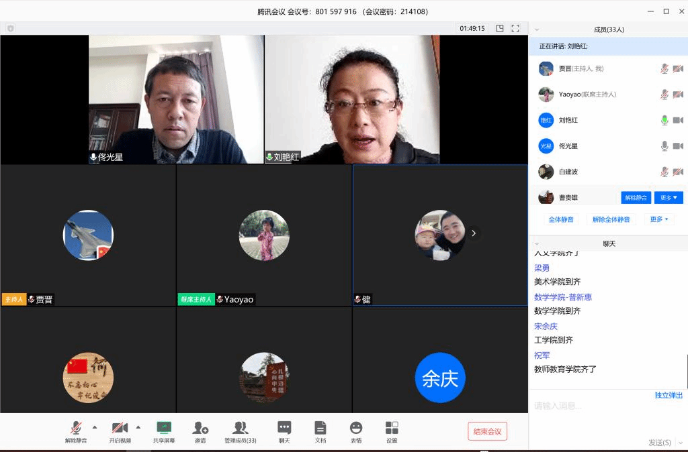This screenshot has height=452, width=688.
Task: Open the 更多 dropdown below member list
Action: (x=659, y=219)
